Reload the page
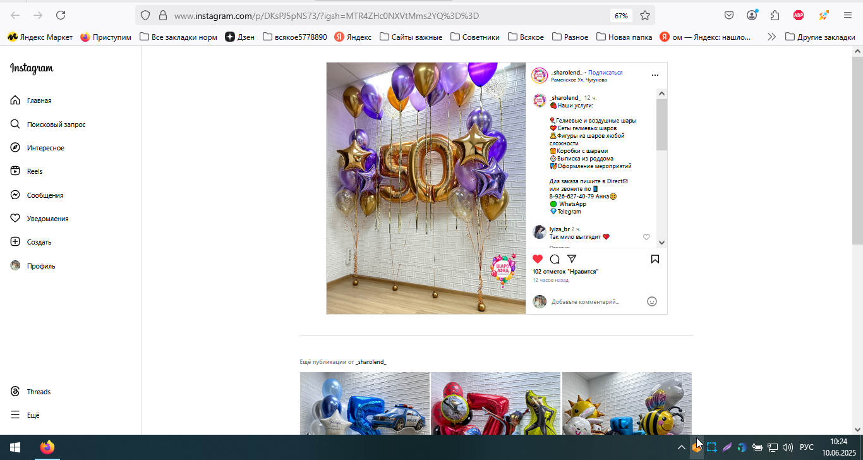The image size is (863, 460). click(61, 15)
